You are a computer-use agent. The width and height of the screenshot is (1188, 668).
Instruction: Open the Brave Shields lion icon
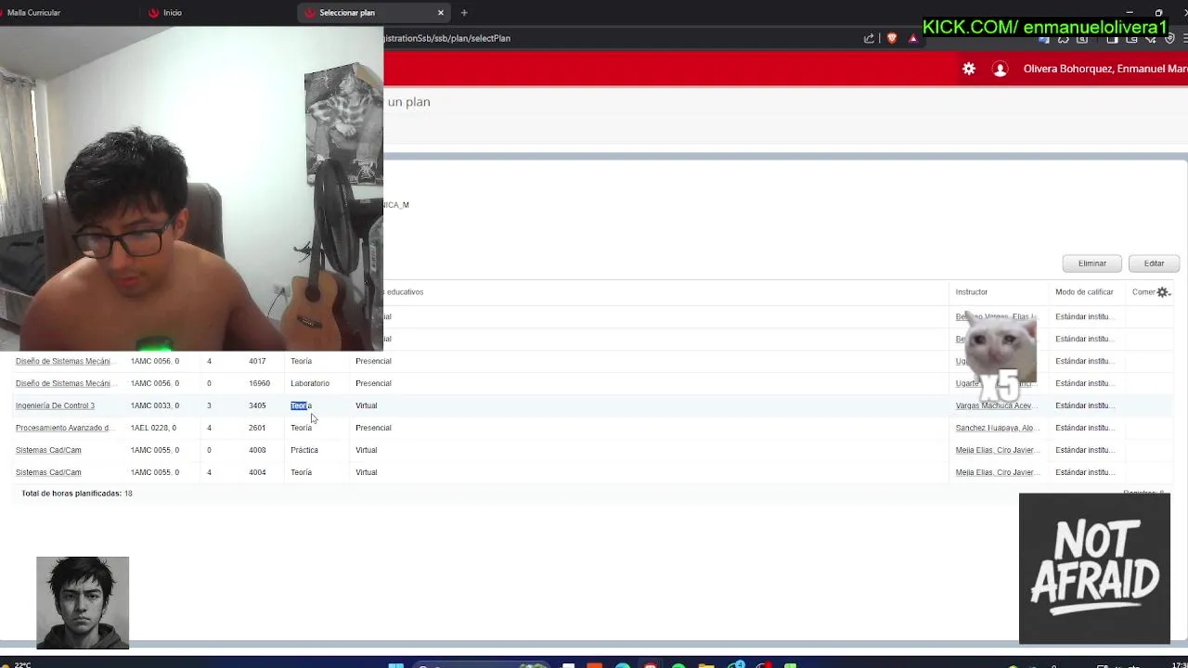pos(892,38)
